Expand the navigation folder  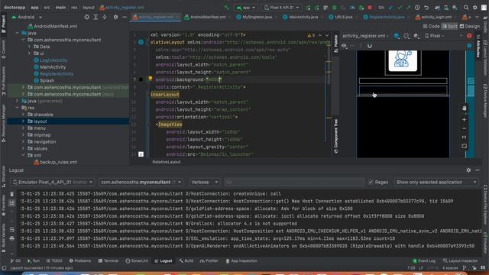(23, 141)
